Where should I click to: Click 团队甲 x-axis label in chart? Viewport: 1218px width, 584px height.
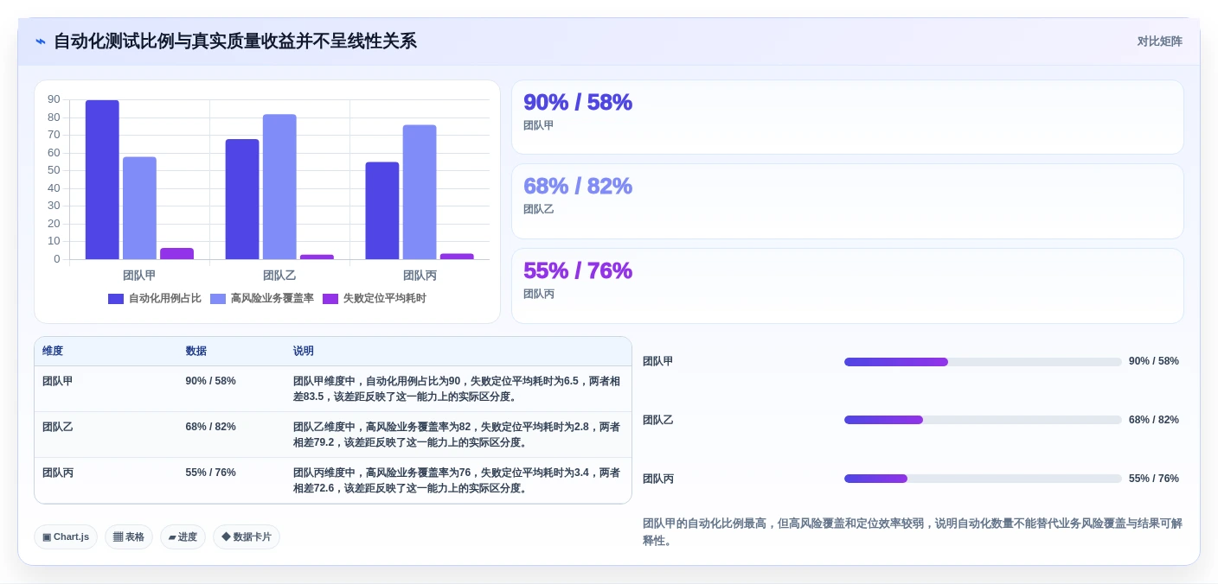click(x=139, y=276)
